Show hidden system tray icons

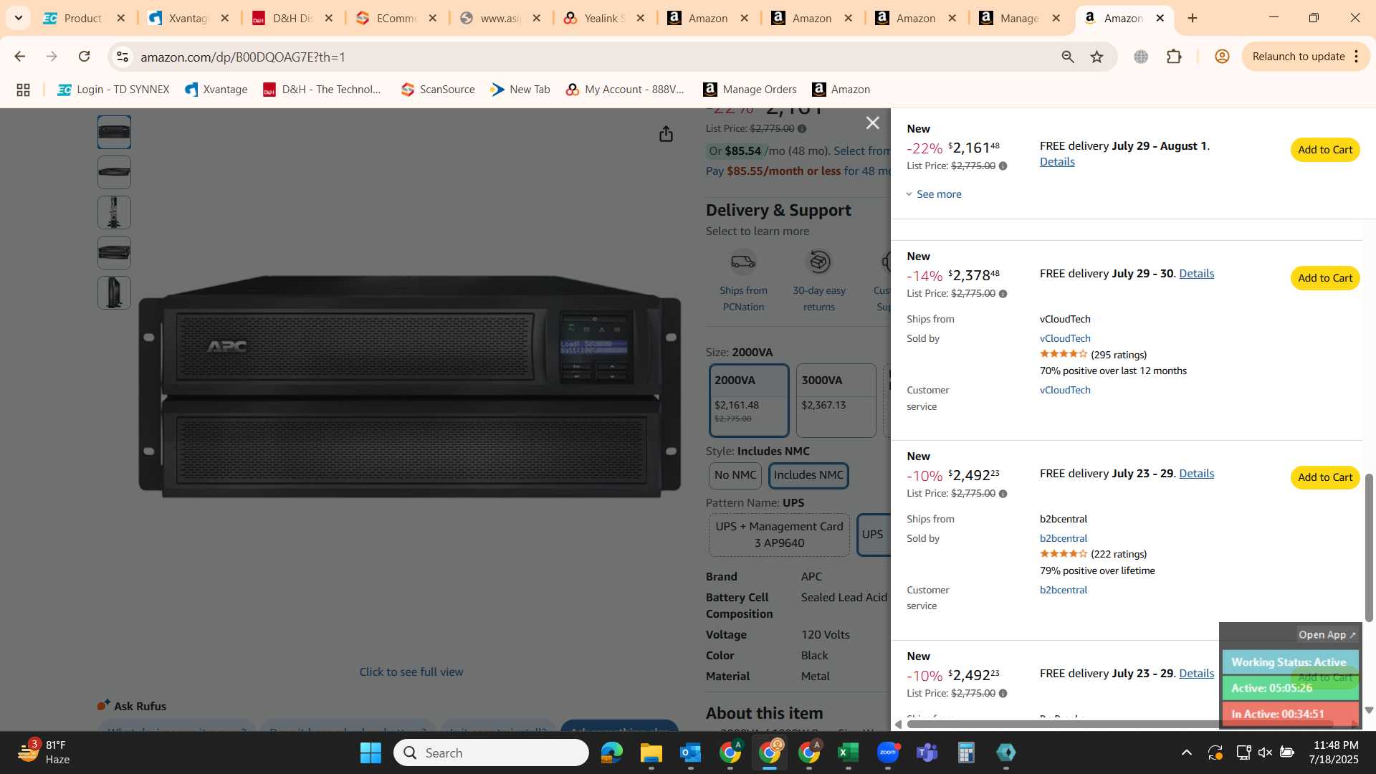(x=1186, y=752)
